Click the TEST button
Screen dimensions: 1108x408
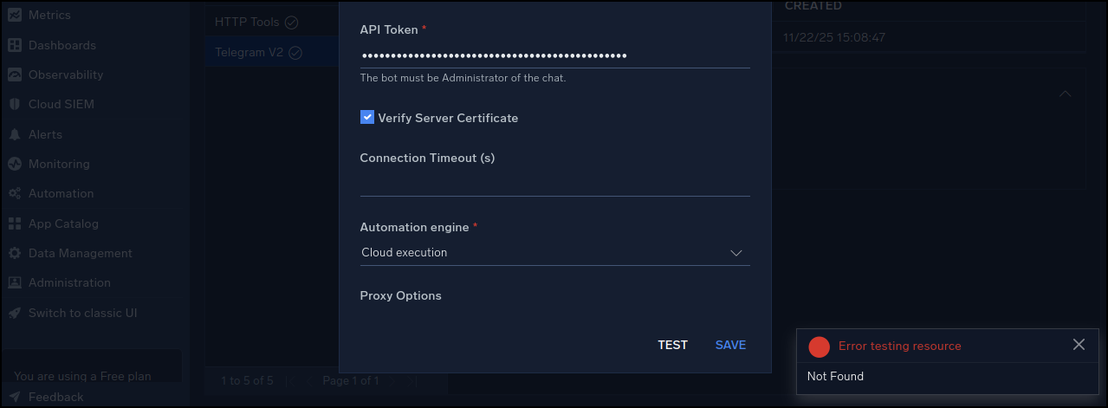coord(672,345)
